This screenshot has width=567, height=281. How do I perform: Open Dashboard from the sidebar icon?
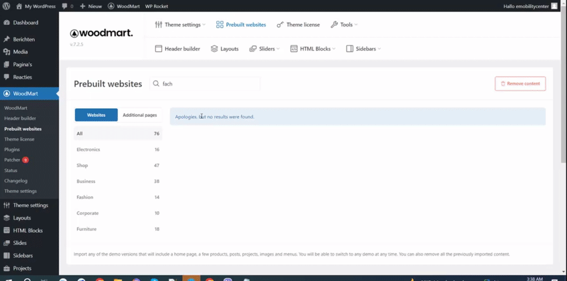click(x=6, y=23)
